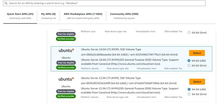Viewport: 220px width, 104px height.
Task: Click Free tier eligible badge on SUSE entry
Action: pos(66,34)
